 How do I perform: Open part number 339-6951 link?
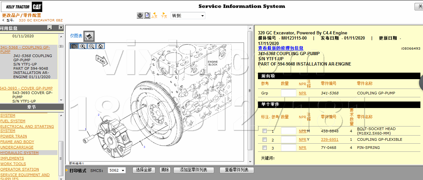(329, 139)
